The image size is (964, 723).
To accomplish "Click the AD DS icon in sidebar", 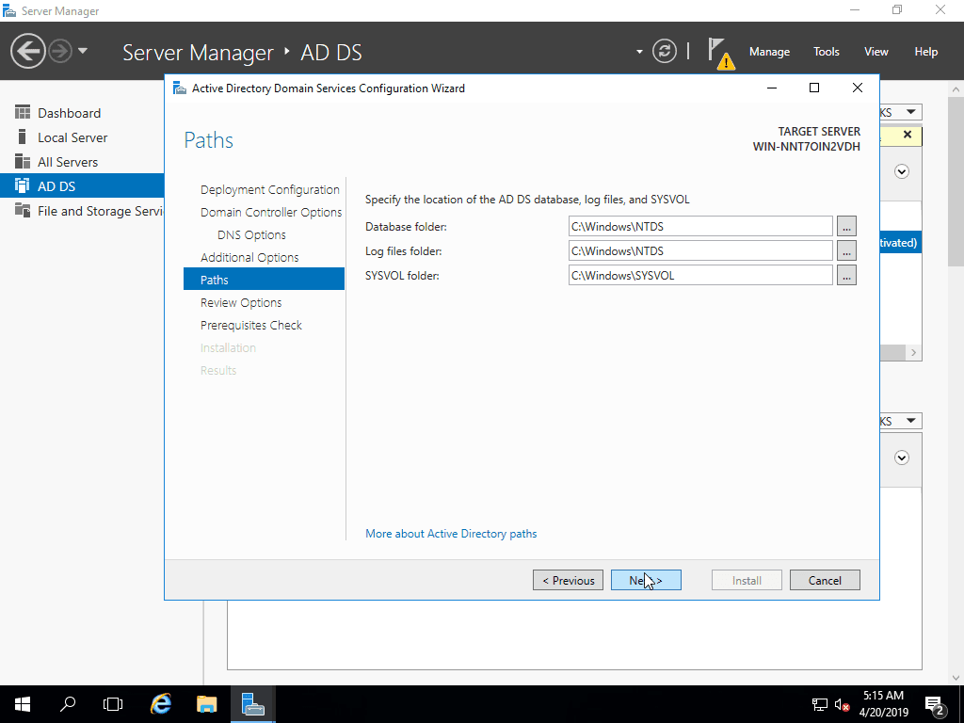I will click(23, 185).
